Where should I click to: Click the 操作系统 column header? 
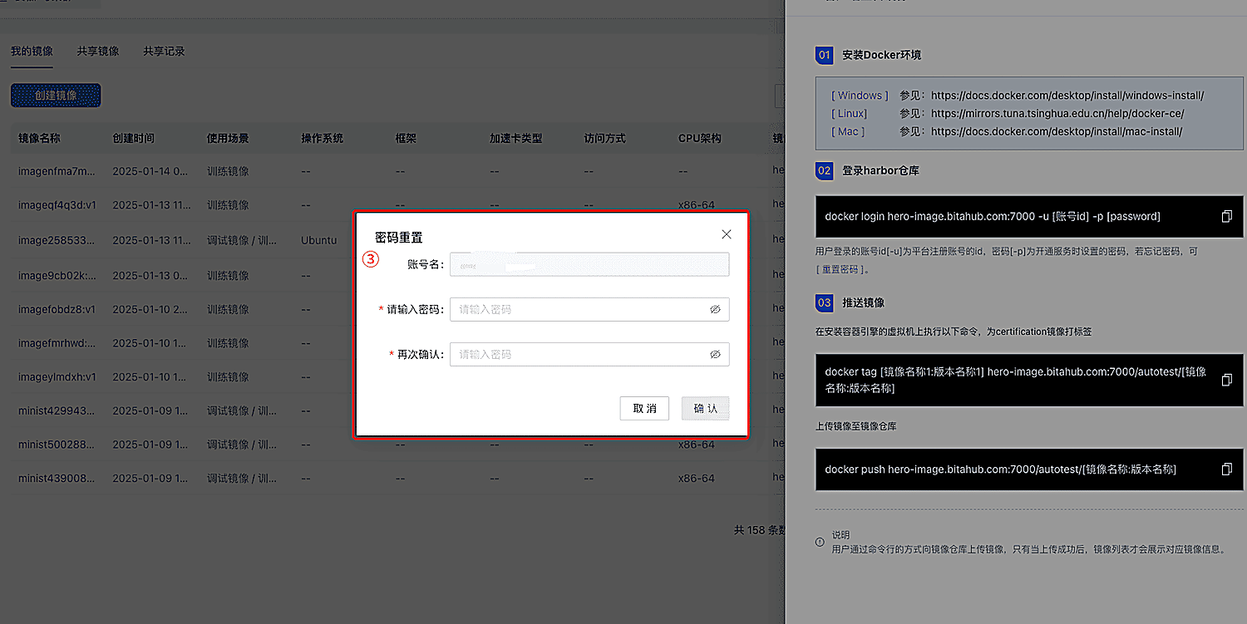322,138
